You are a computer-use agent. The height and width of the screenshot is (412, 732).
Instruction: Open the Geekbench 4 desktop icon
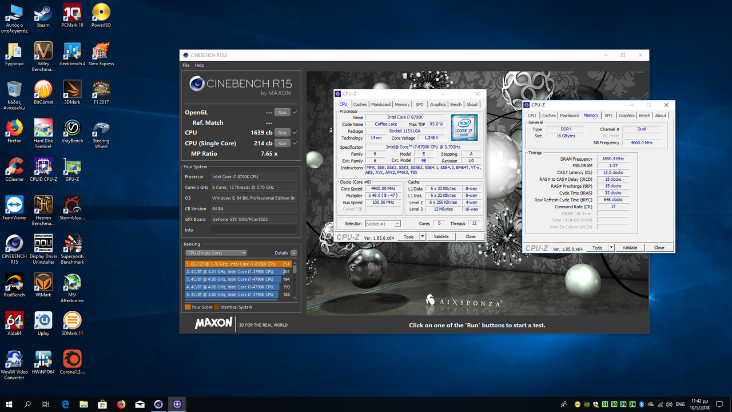pyautogui.click(x=72, y=54)
